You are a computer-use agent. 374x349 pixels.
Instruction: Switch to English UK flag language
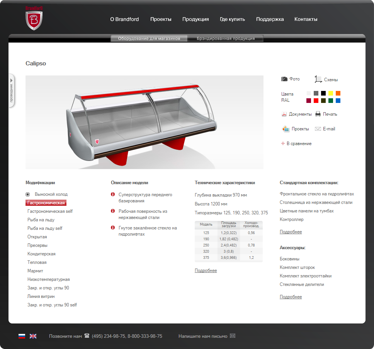[33, 336]
